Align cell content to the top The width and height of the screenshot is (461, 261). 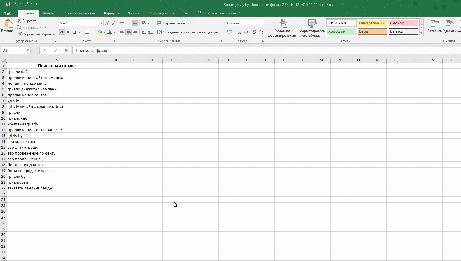click(x=122, y=23)
